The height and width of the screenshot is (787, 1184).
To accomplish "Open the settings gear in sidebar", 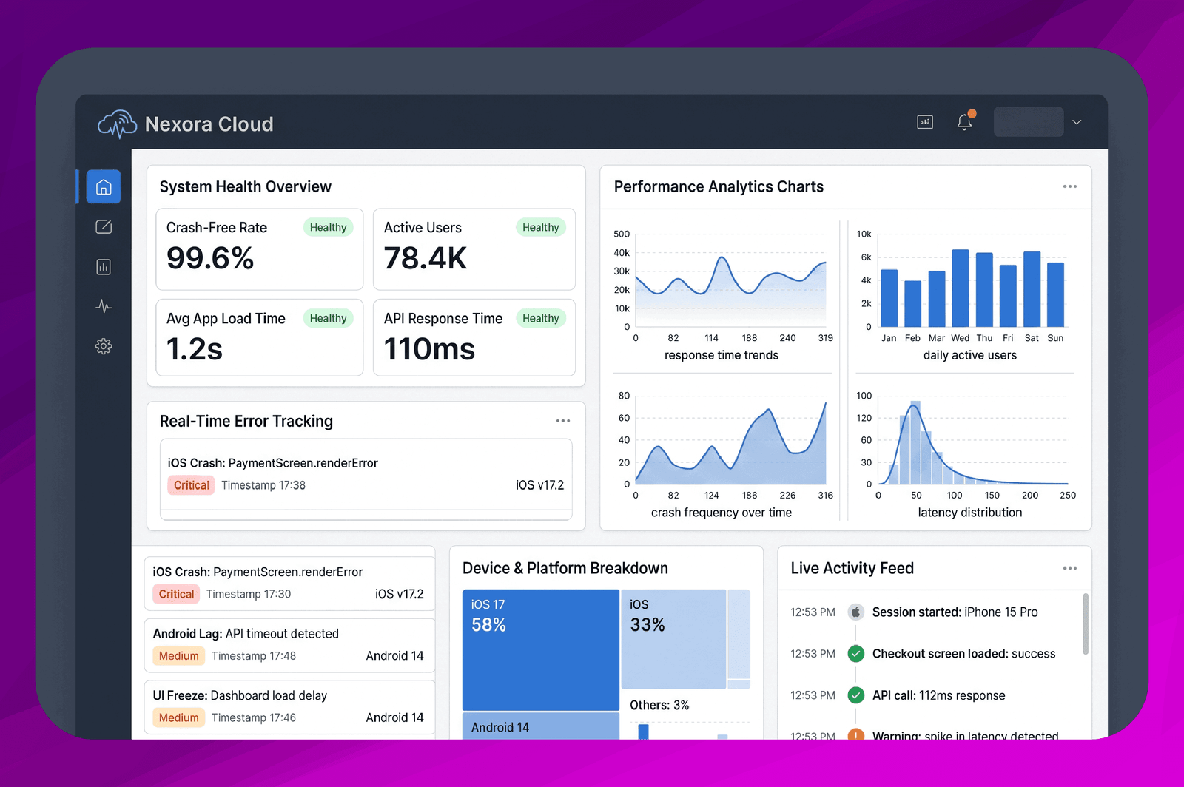I will coord(104,346).
